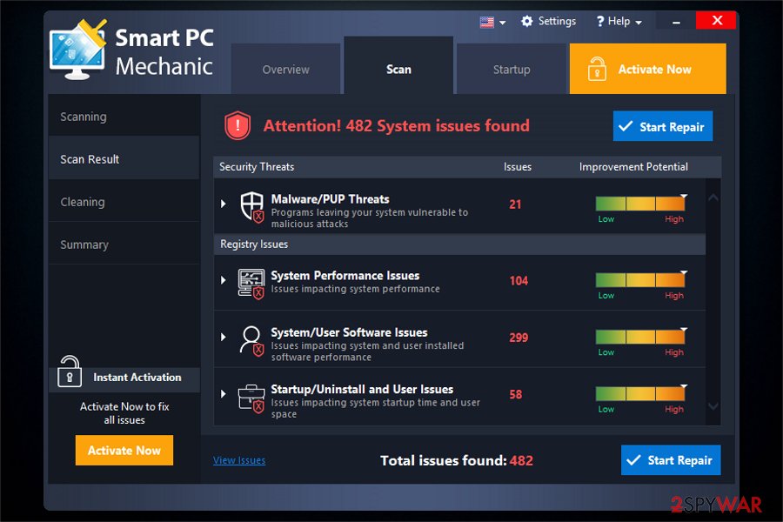Expand the System Performance Issues row

point(224,280)
